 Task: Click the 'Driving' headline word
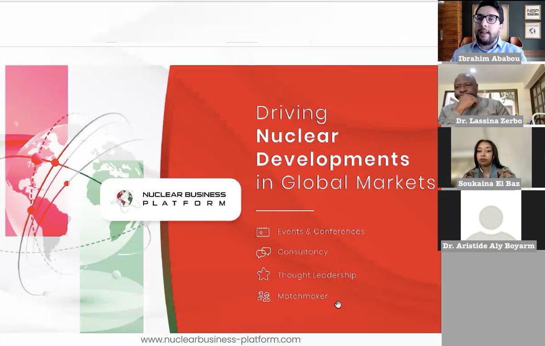click(292, 114)
